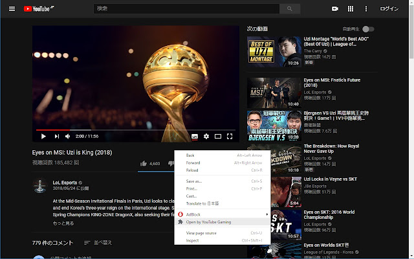Open JBe Esports channel name
Screen dimensions: 414x259
coord(315,186)
